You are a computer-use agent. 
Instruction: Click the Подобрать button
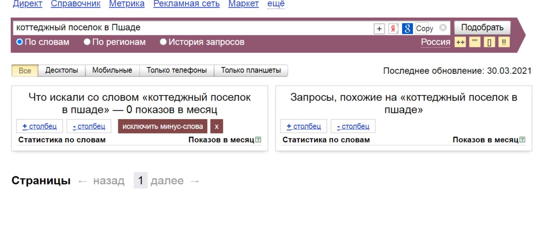pyautogui.click(x=482, y=27)
